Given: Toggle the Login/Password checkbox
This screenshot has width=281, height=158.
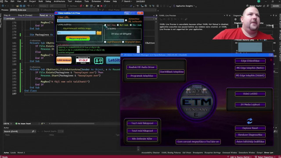Looking at the screenshot, I should pyautogui.click(x=105, y=42).
